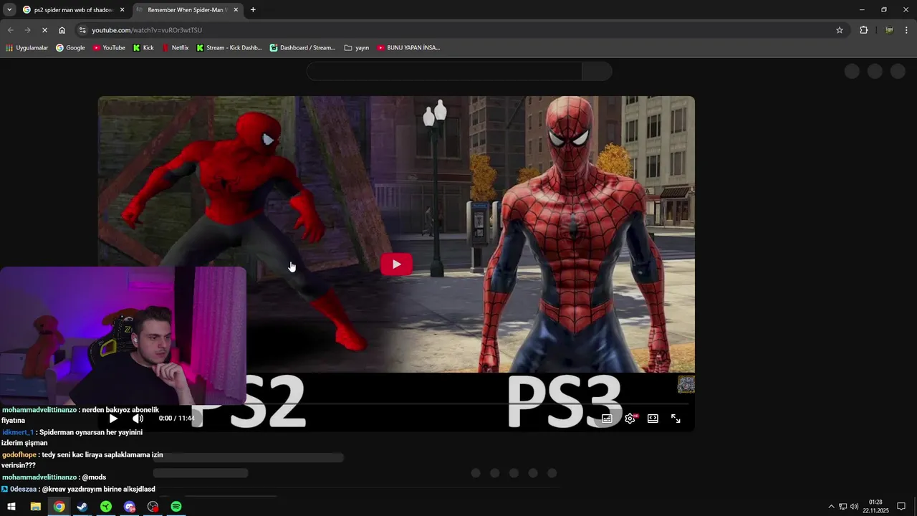Open Dashboard / Stream bookmark
Viewport: 917px width, 516px height.
pyautogui.click(x=302, y=48)
